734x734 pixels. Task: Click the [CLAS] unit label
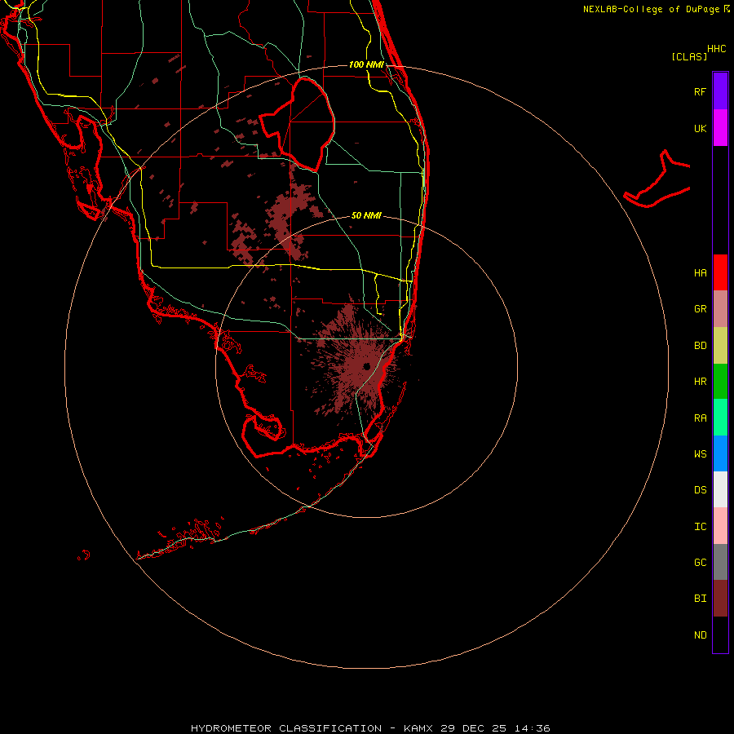689,56
